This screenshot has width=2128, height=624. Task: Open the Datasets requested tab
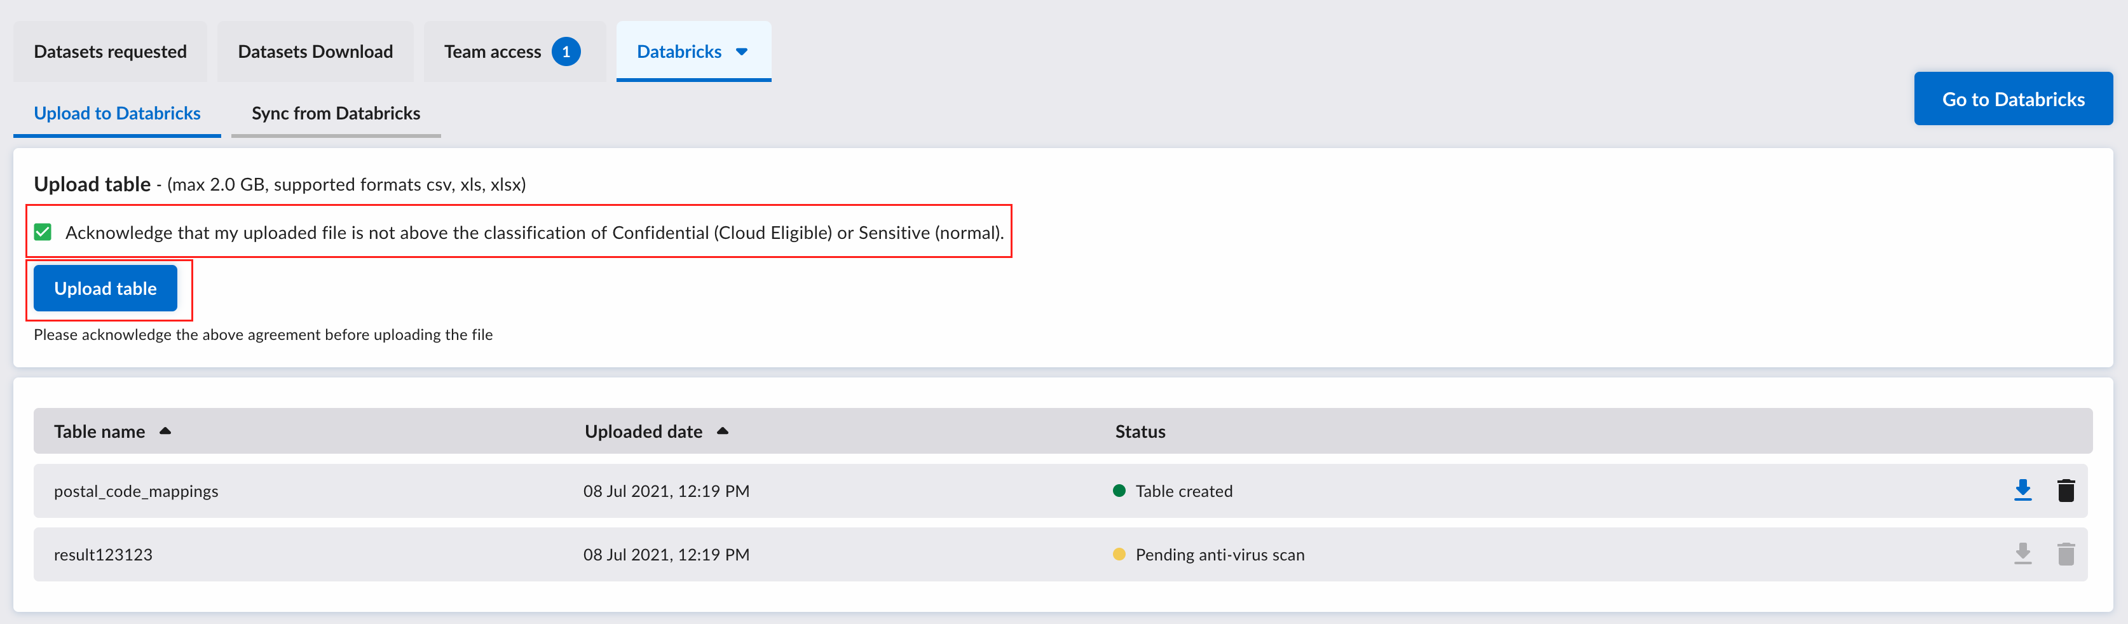point(110,51)
